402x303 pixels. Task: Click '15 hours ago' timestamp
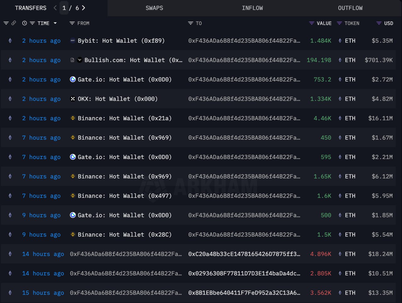coord(43,293)
